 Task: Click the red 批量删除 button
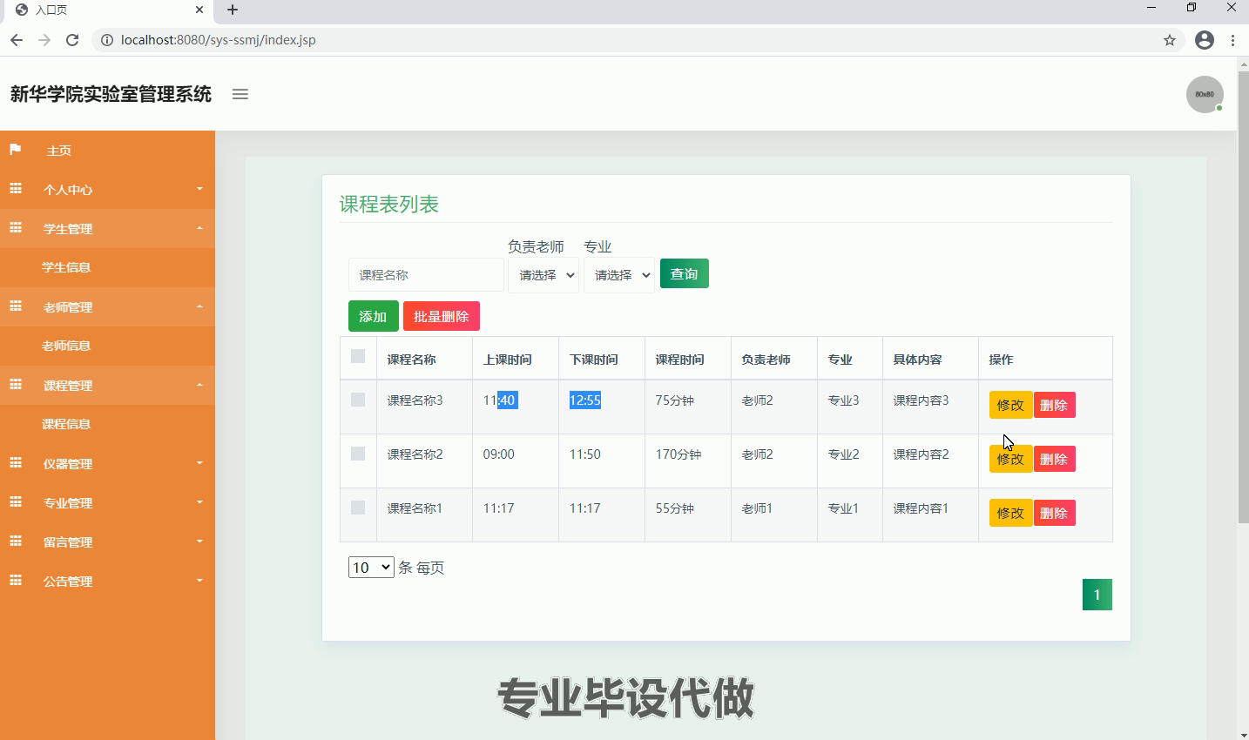click(442, 316)
